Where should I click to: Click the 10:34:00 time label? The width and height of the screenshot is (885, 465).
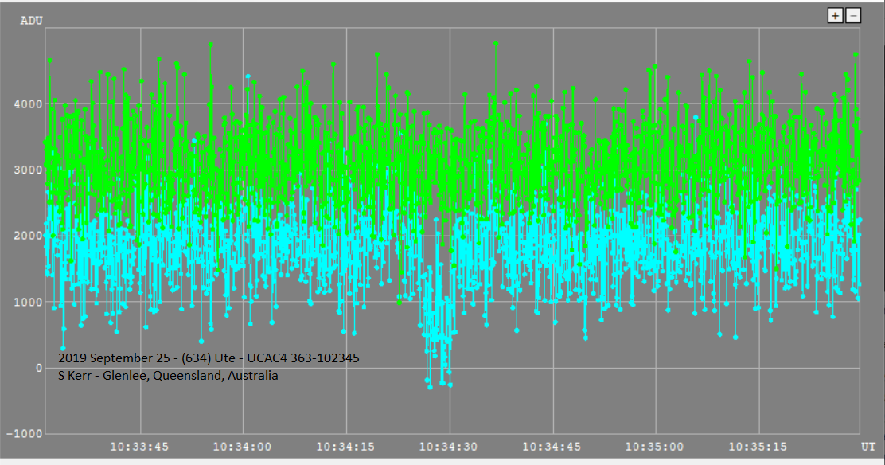[x=242, y=447]
